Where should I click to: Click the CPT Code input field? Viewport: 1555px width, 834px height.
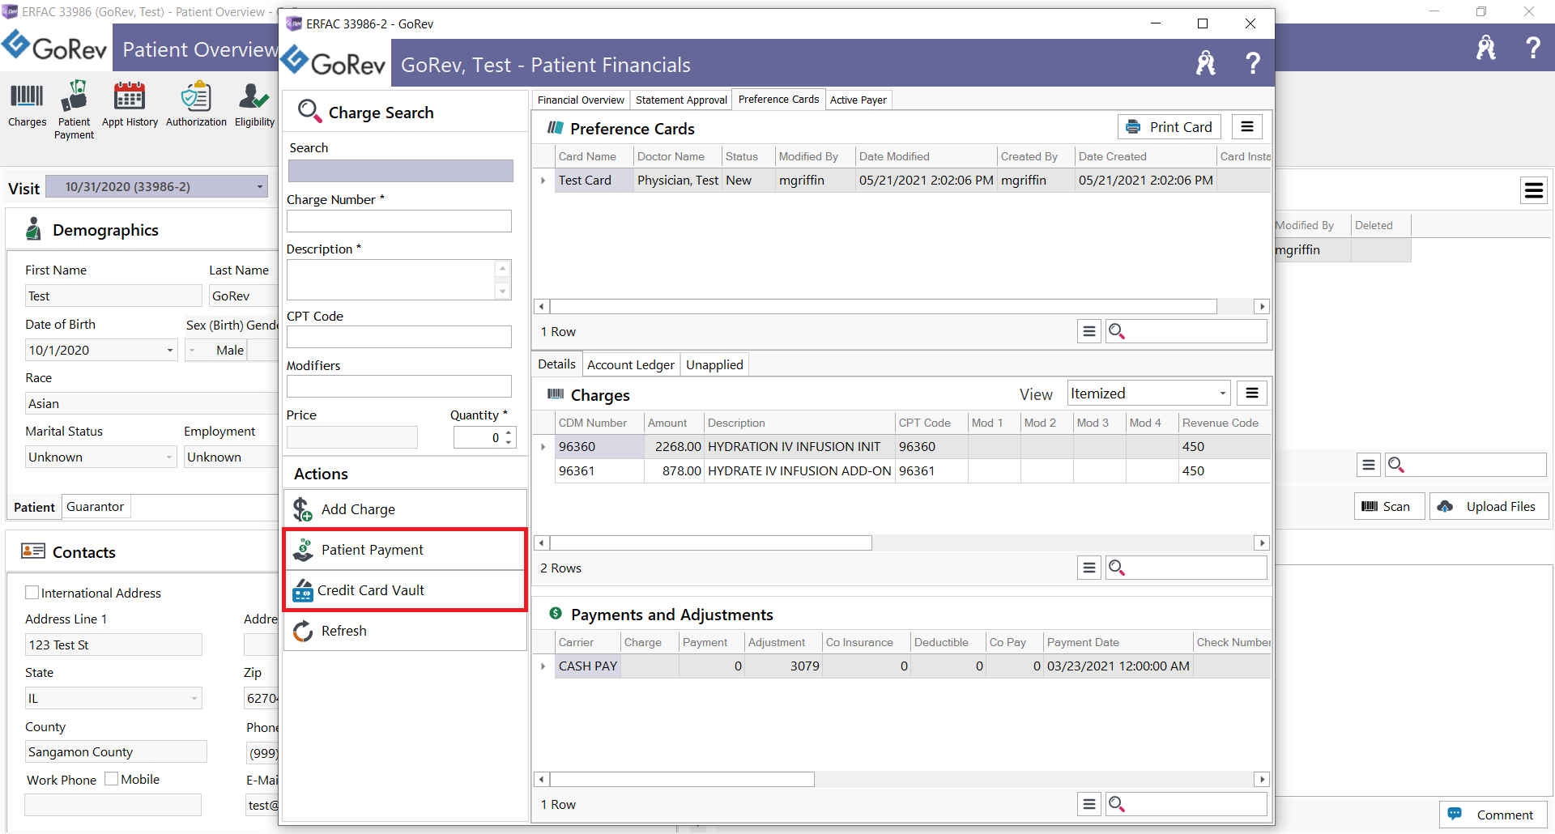pos(398,337)
